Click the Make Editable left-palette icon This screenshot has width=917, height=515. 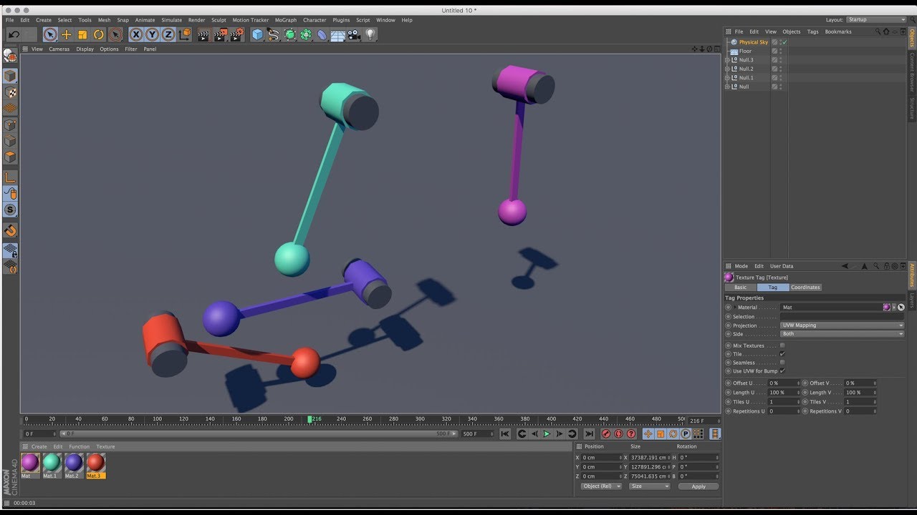(x=10, y=56)
